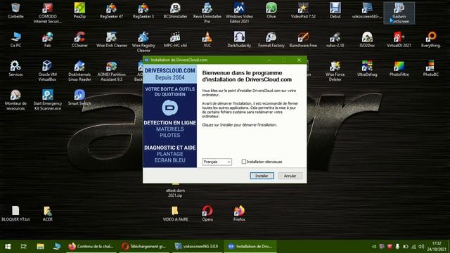Screen dimensions: 450x253
Task: Select the DiskInternals Linux Reader icon
Action: tap(79, 71)
